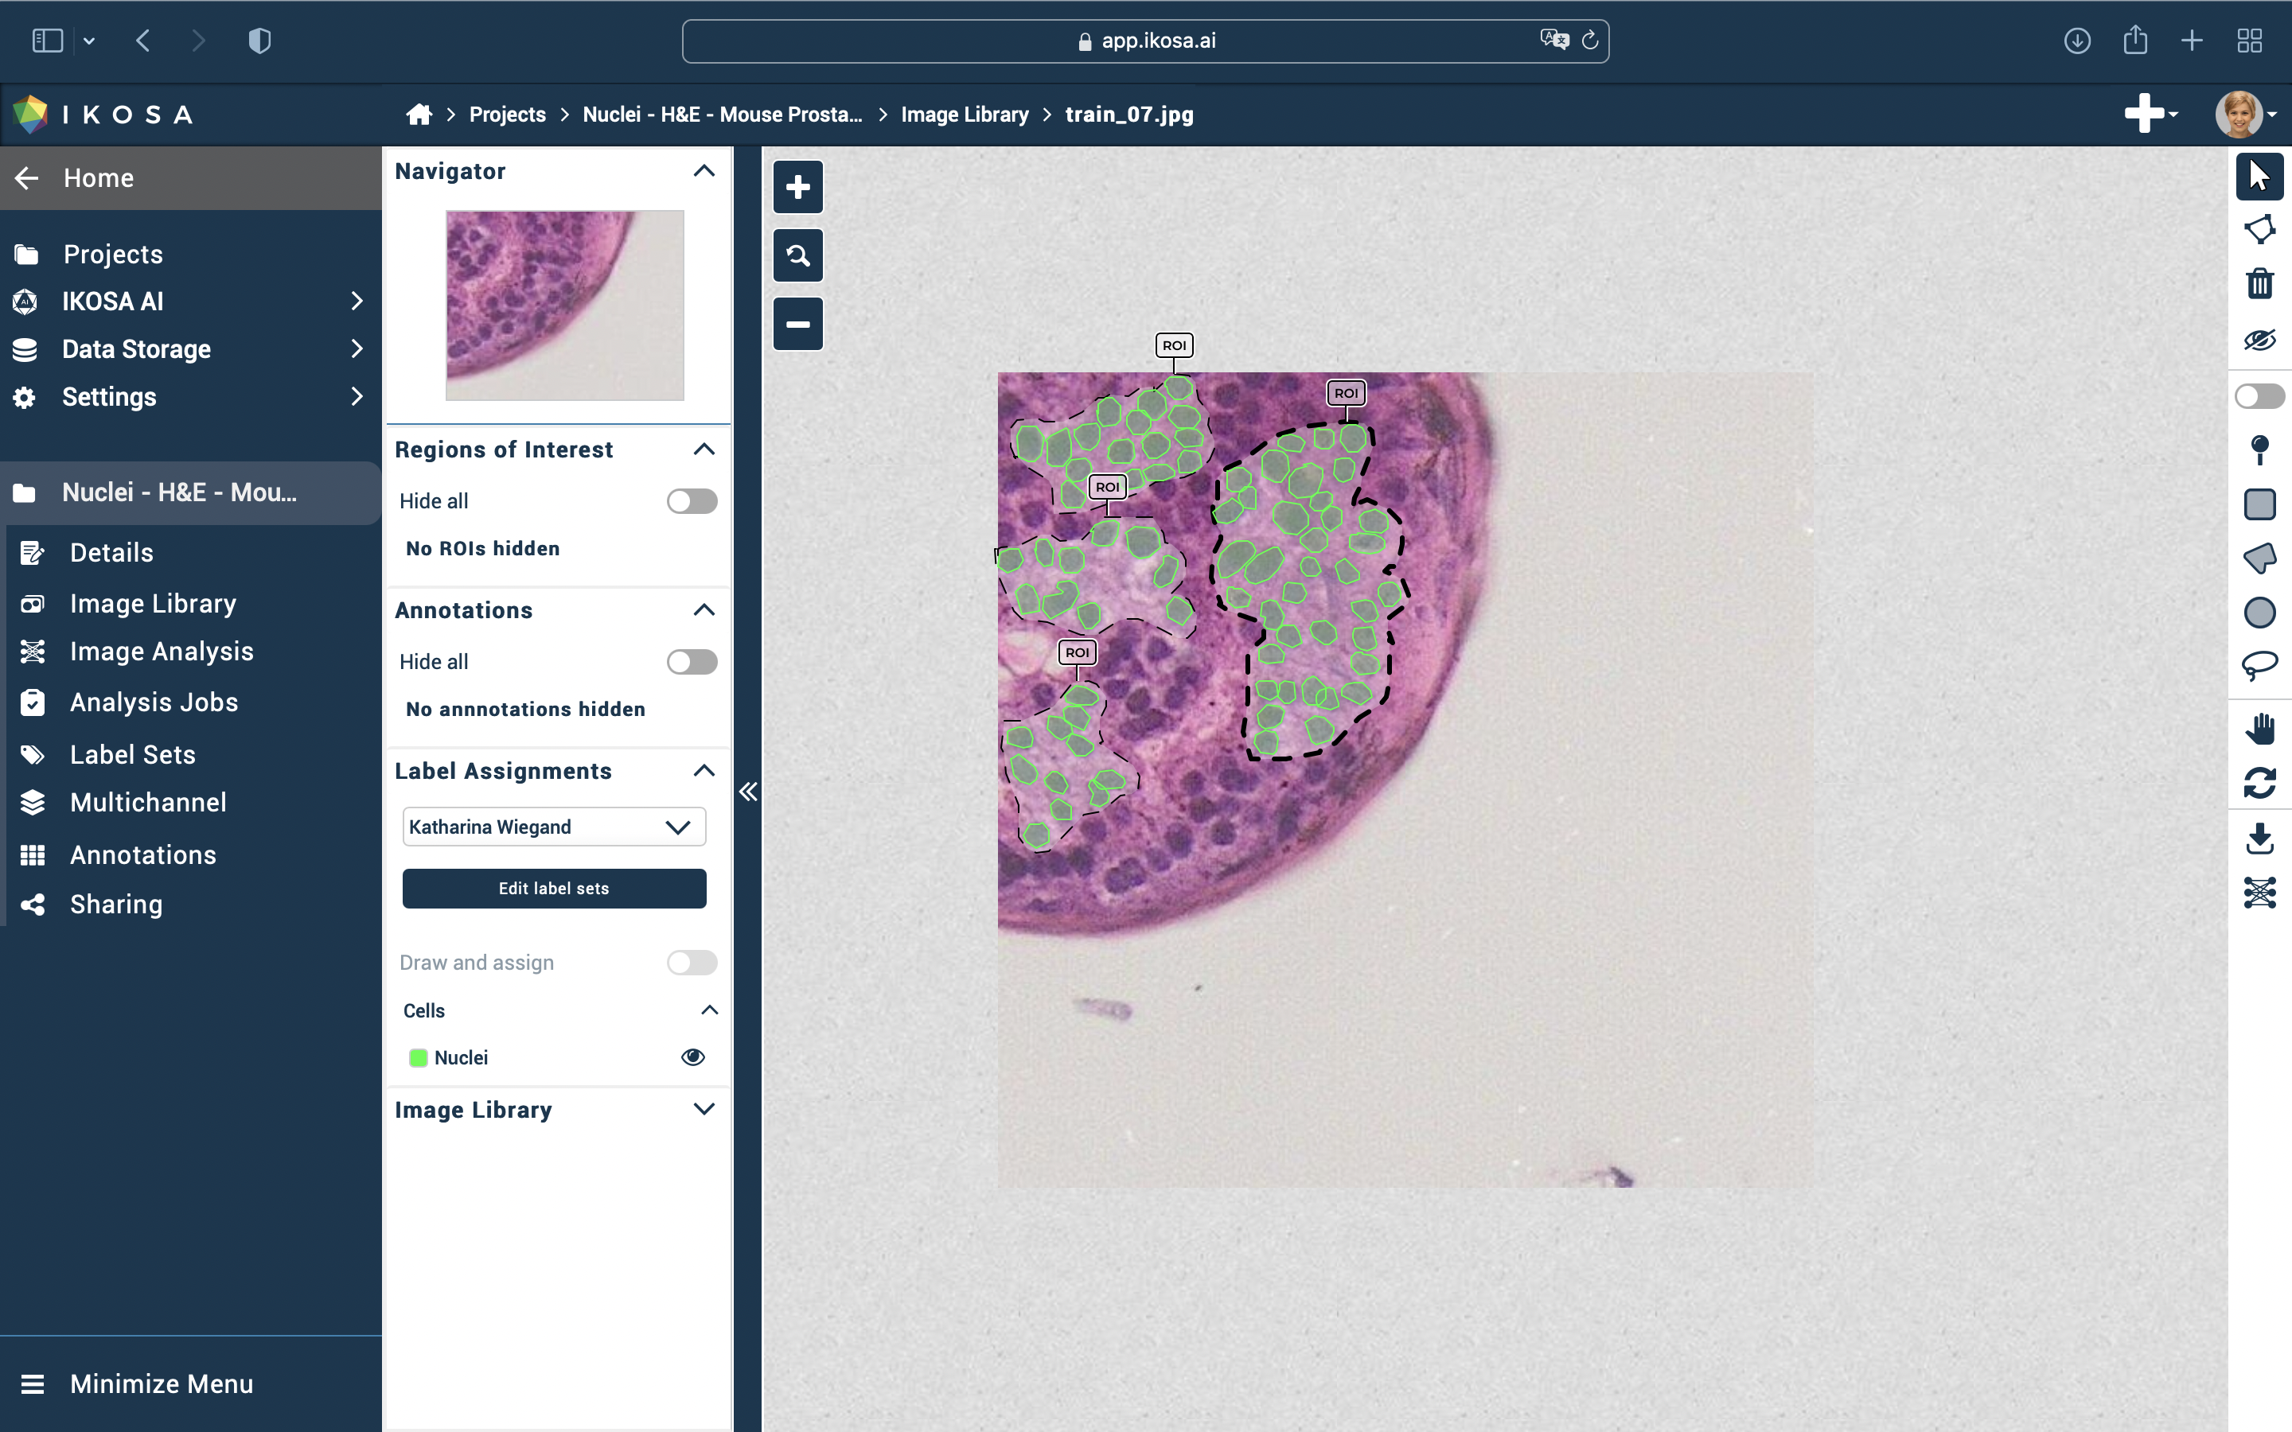Click the magnifier reset zoom button
This screenshot has height=1432, width=2292.
coord(797,255)
